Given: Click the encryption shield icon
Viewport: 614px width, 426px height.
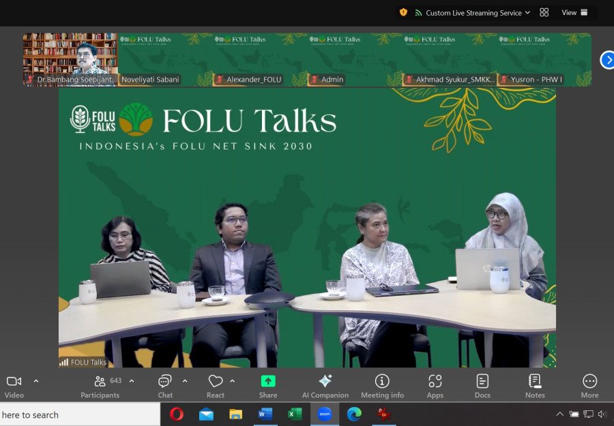Looking at the screenshot, I should pos(403,12).
